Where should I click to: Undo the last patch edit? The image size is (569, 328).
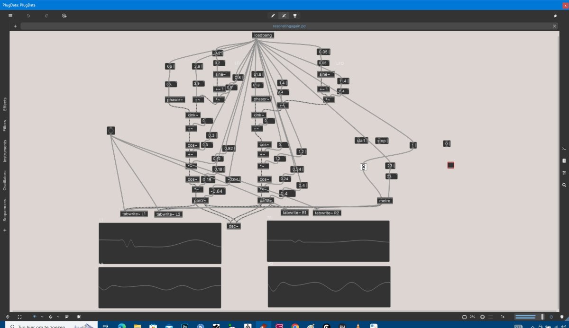point(28,16)
